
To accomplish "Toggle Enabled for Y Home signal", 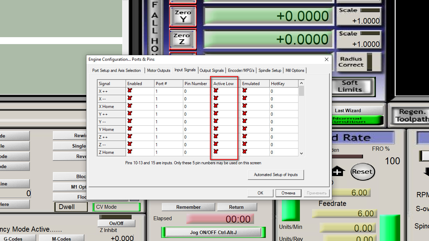I will coord(130,128).
